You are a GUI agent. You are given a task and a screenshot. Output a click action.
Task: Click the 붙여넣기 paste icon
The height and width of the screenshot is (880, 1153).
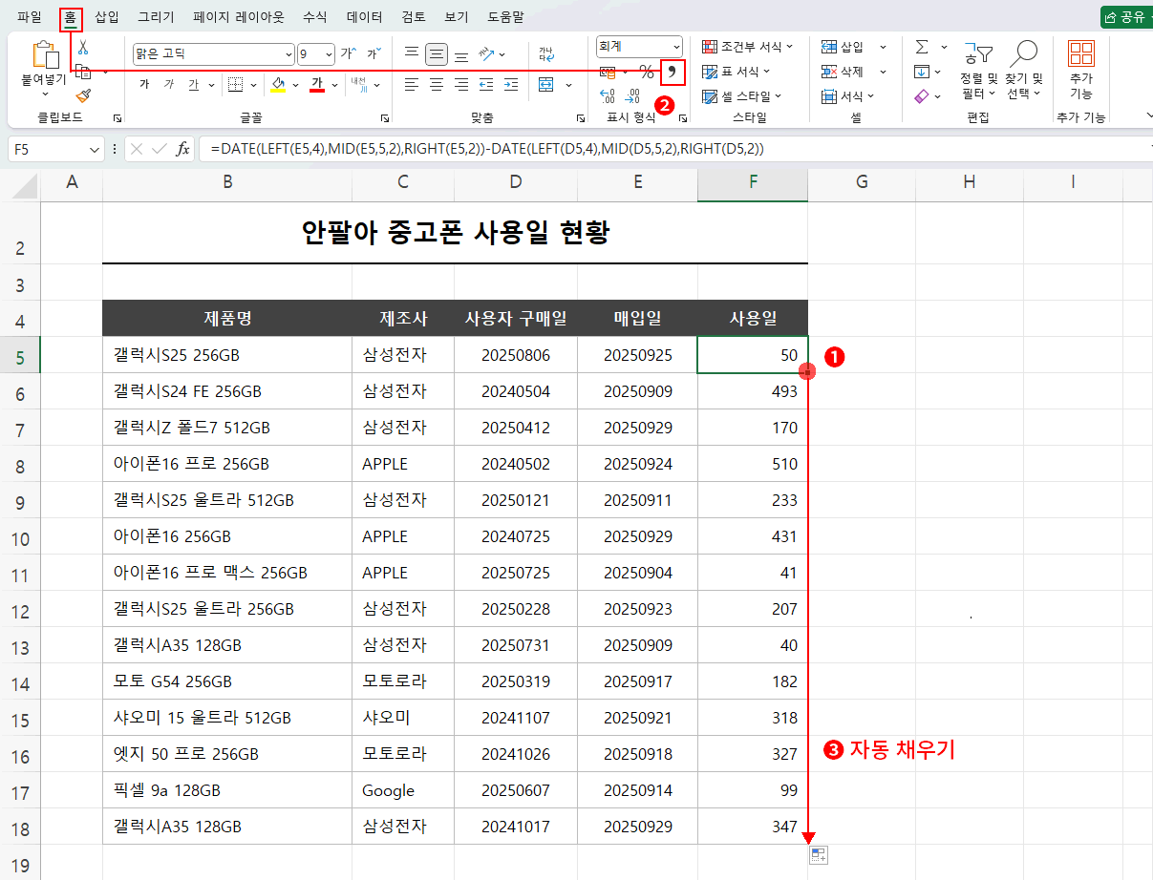(44, 55)
